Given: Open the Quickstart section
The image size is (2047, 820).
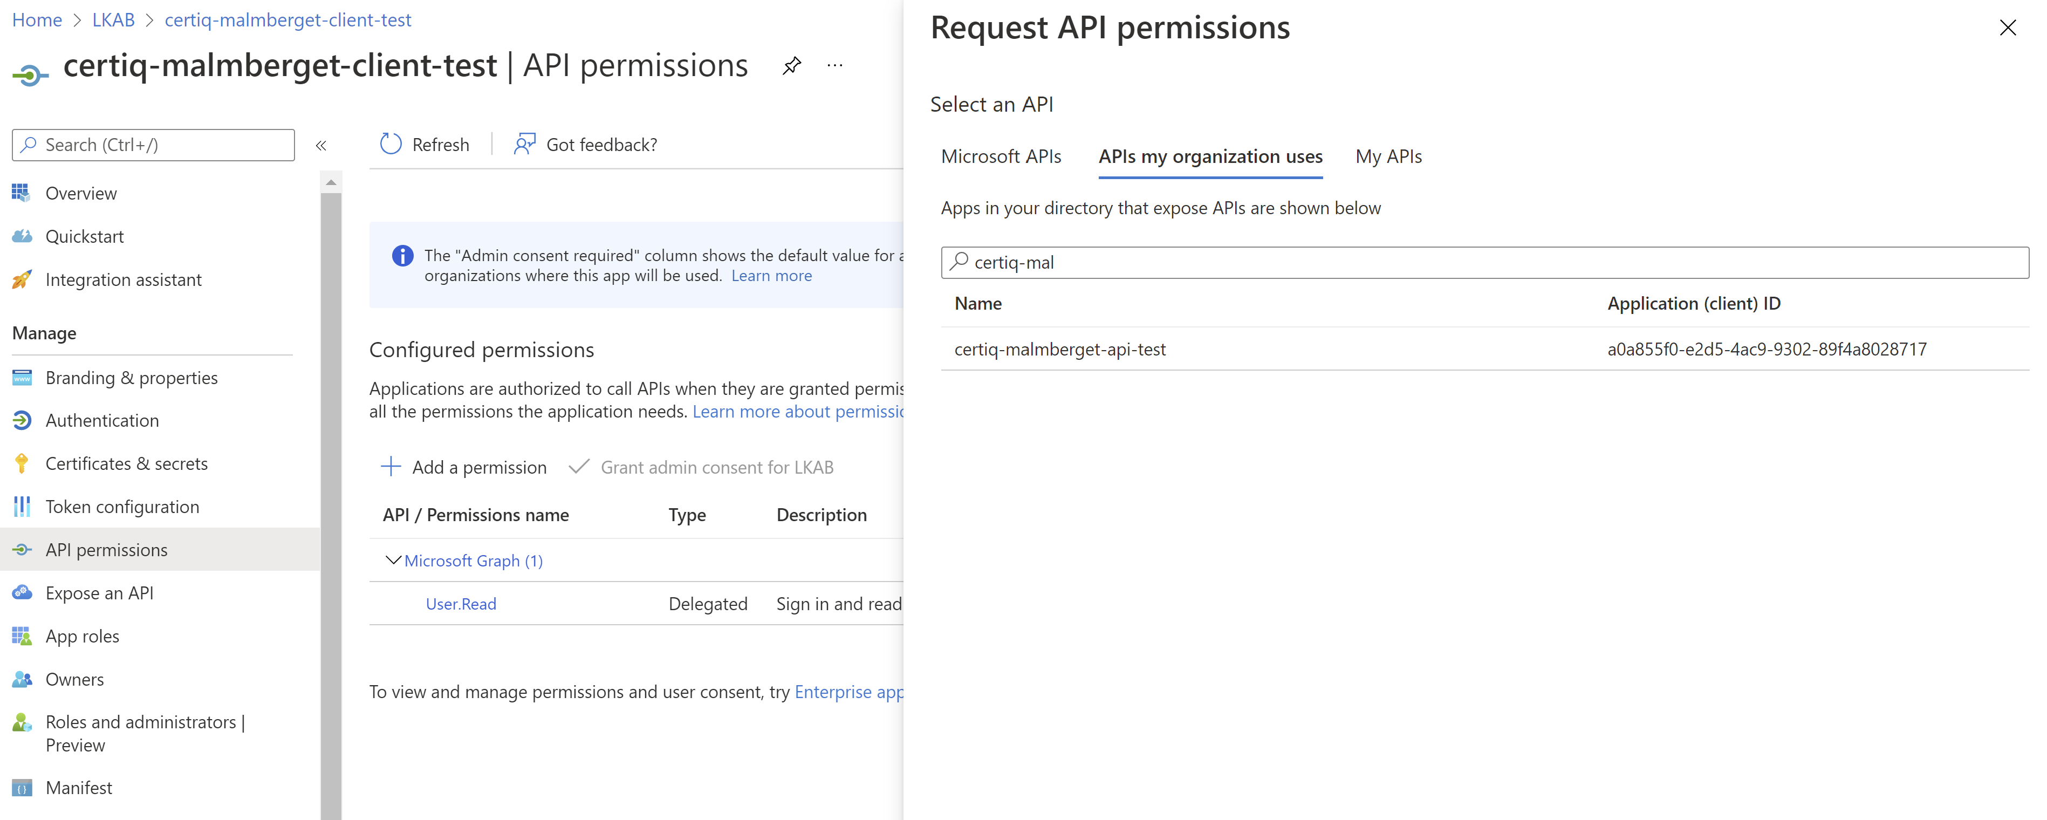Looking at the screenshot, I should click(x=85, y=236).
